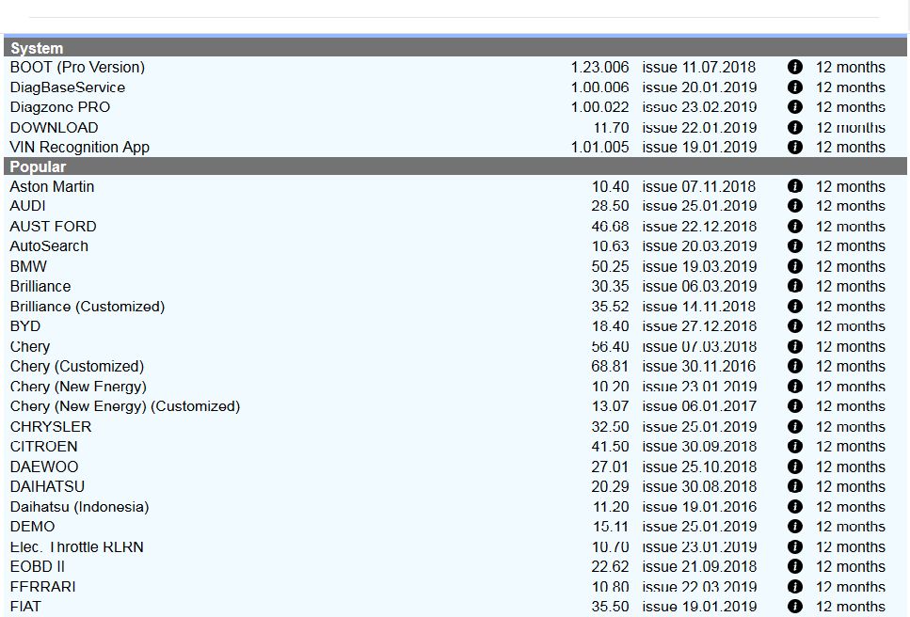Select the DOWNLOAD entry name
Image resolution: width=910 pixels, height=617 pixels.
click(x=54, y=127)
